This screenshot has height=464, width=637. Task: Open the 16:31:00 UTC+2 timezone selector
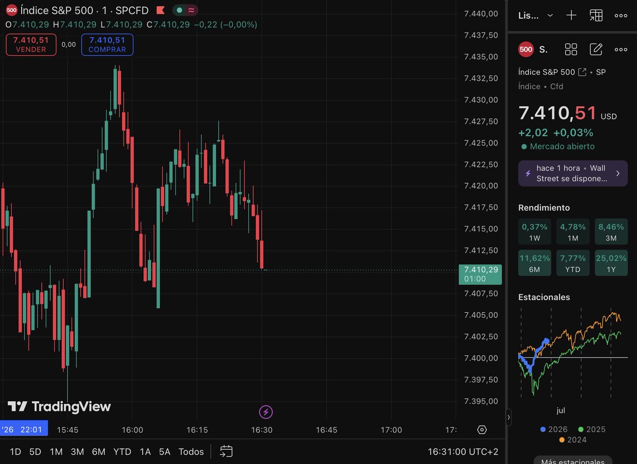pos(463,452)
